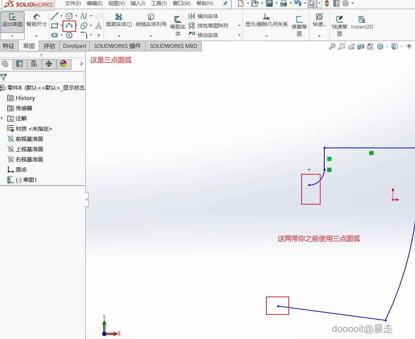Open the 工具(T) menu
415x339 pixels.
coord(159,3)
